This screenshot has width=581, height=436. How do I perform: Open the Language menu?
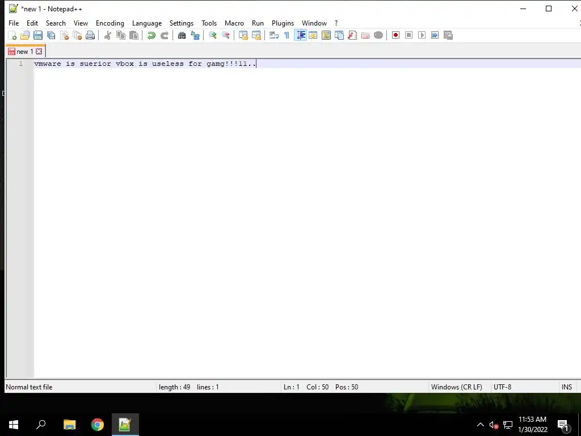click(x=147, y=23)
